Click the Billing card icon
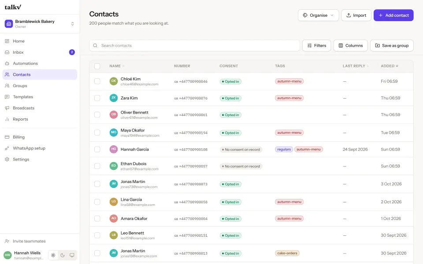Screen dimensions: 423x264 click(x=7, y=137)
